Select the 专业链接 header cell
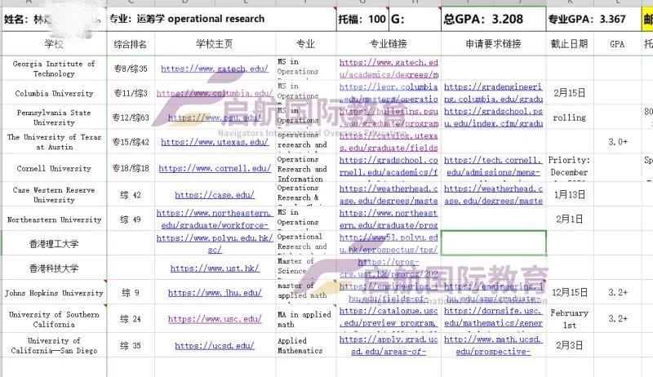653x377 pixels. pyautogui.click(x=389, y=44)
